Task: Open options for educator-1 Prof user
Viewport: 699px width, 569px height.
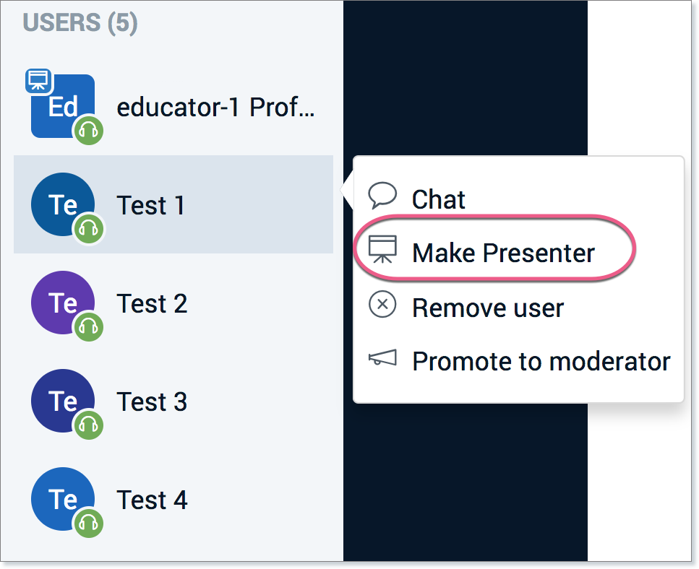Action: click(215, 108)
